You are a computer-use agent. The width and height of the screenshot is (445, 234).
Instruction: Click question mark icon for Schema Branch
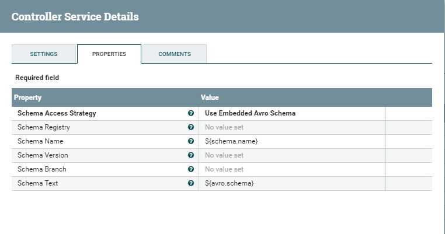coord(191,169)
